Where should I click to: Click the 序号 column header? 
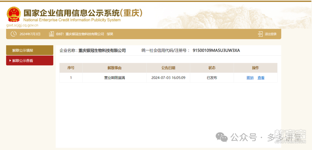[x=71, y=68]
